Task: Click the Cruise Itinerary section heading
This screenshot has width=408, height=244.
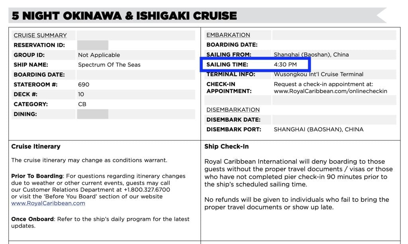Action: (36, 147)
